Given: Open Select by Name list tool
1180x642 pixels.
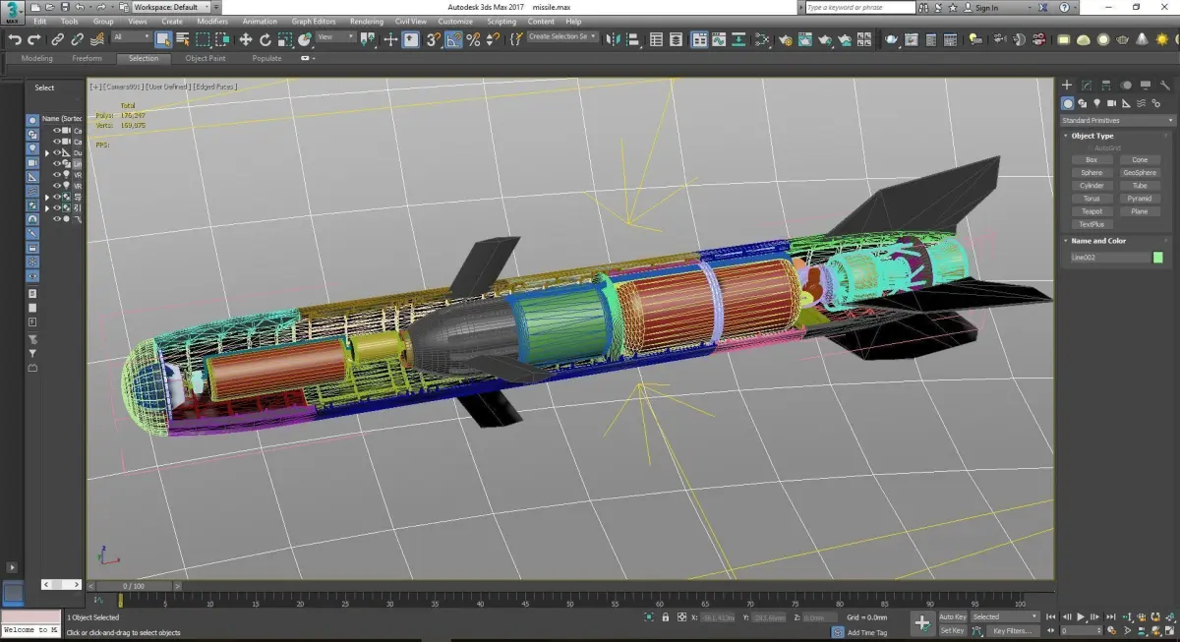Looking at the screenshot, I should 183,39.
